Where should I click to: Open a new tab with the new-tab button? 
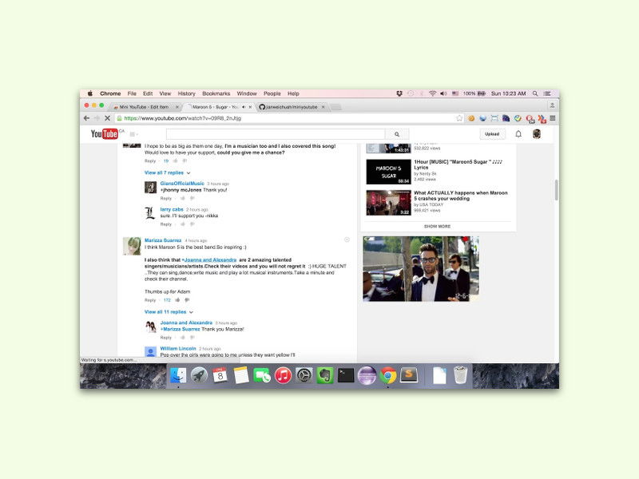coord(335,107)
